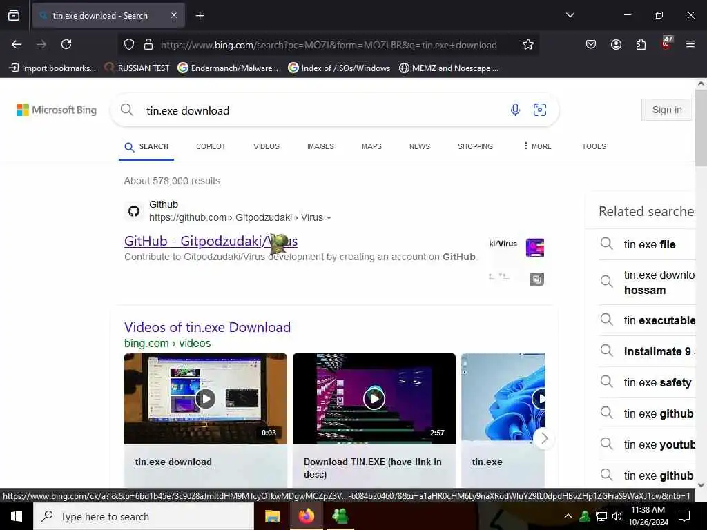Click the Type here to search box

144,516
